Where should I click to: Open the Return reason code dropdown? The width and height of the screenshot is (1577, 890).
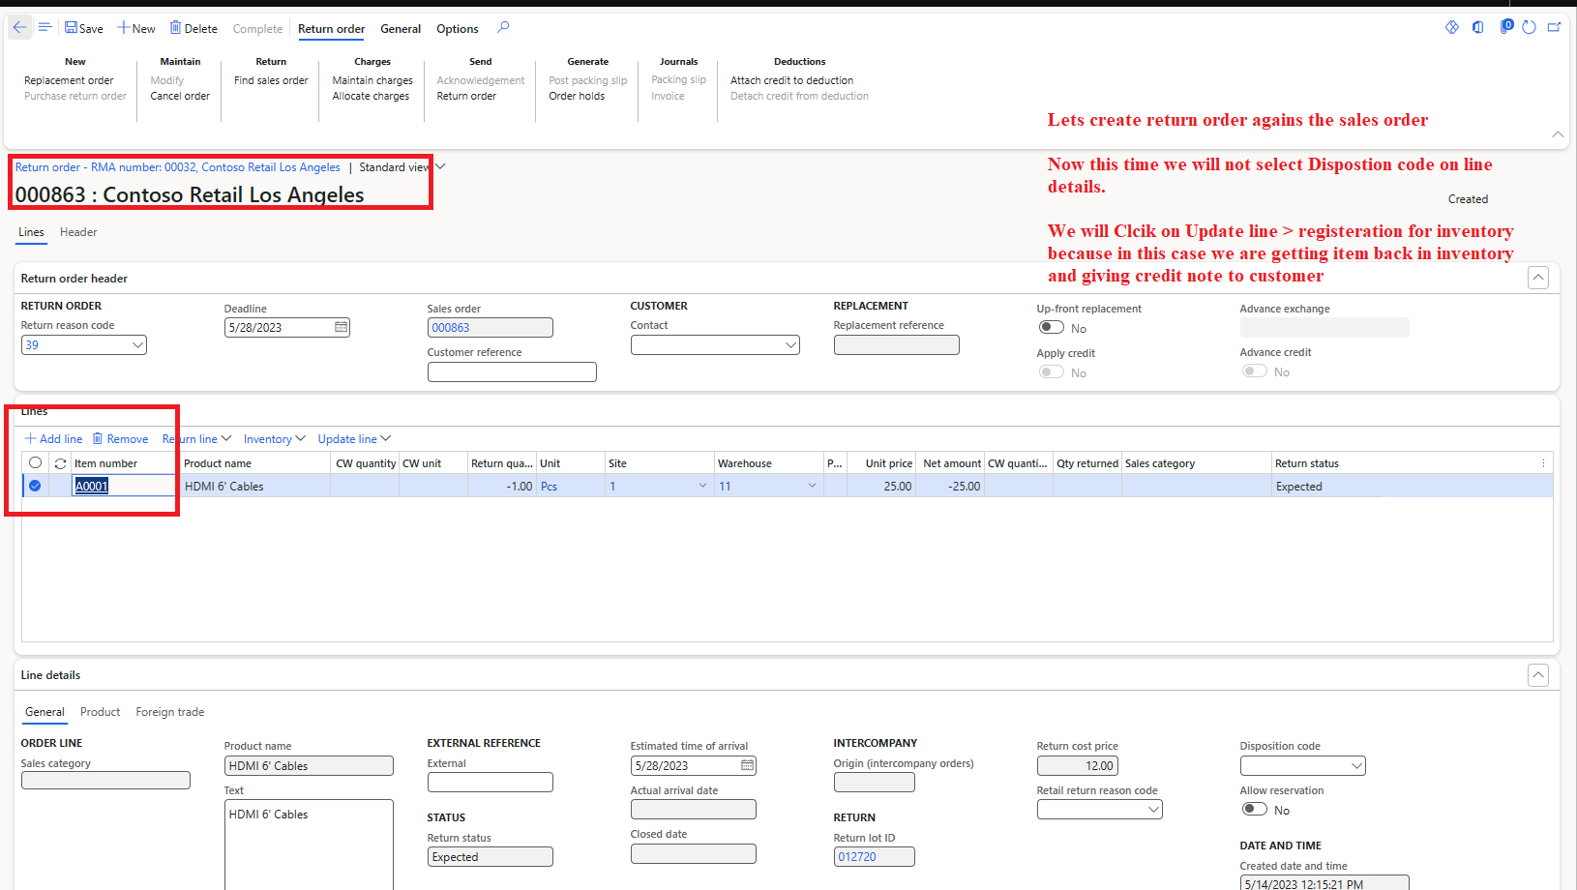(x=137, y=344)
